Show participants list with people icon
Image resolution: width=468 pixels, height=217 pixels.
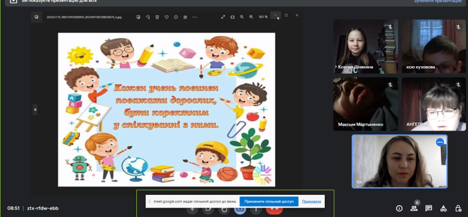(x=413, y=208)
